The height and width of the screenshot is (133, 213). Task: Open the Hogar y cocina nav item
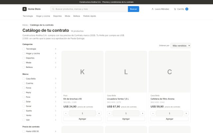(43, 16)
